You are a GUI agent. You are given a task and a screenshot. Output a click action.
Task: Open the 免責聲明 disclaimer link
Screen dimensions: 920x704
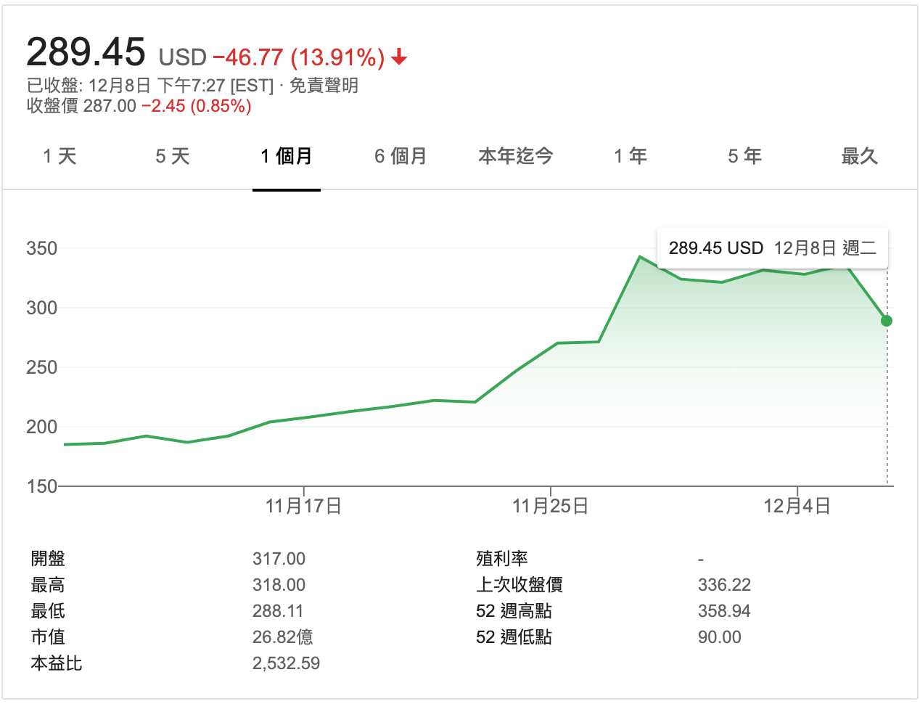pos(324,86)
